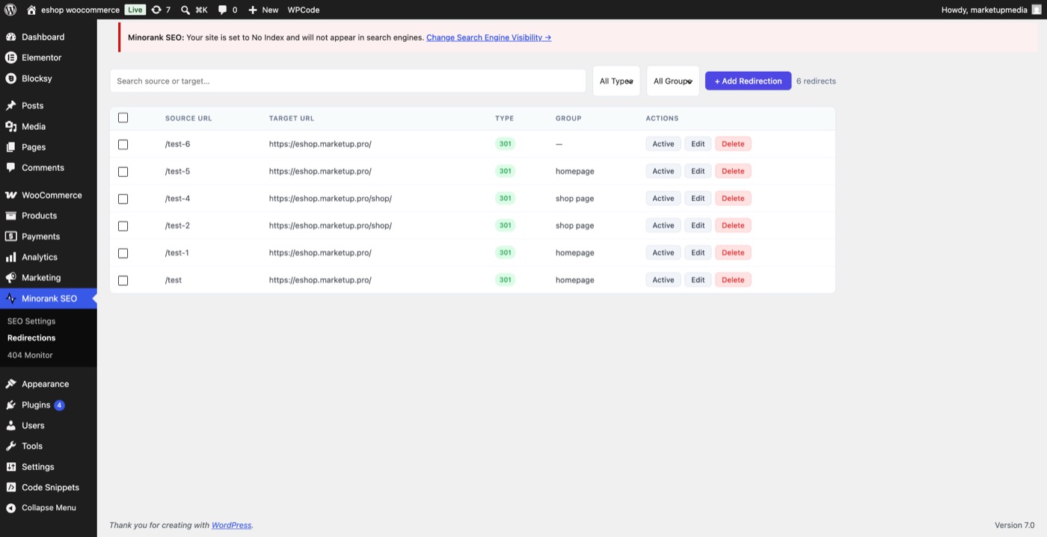Check the box for /test redirect
This screenshot has height=537, width=1047.
(123, 280)
